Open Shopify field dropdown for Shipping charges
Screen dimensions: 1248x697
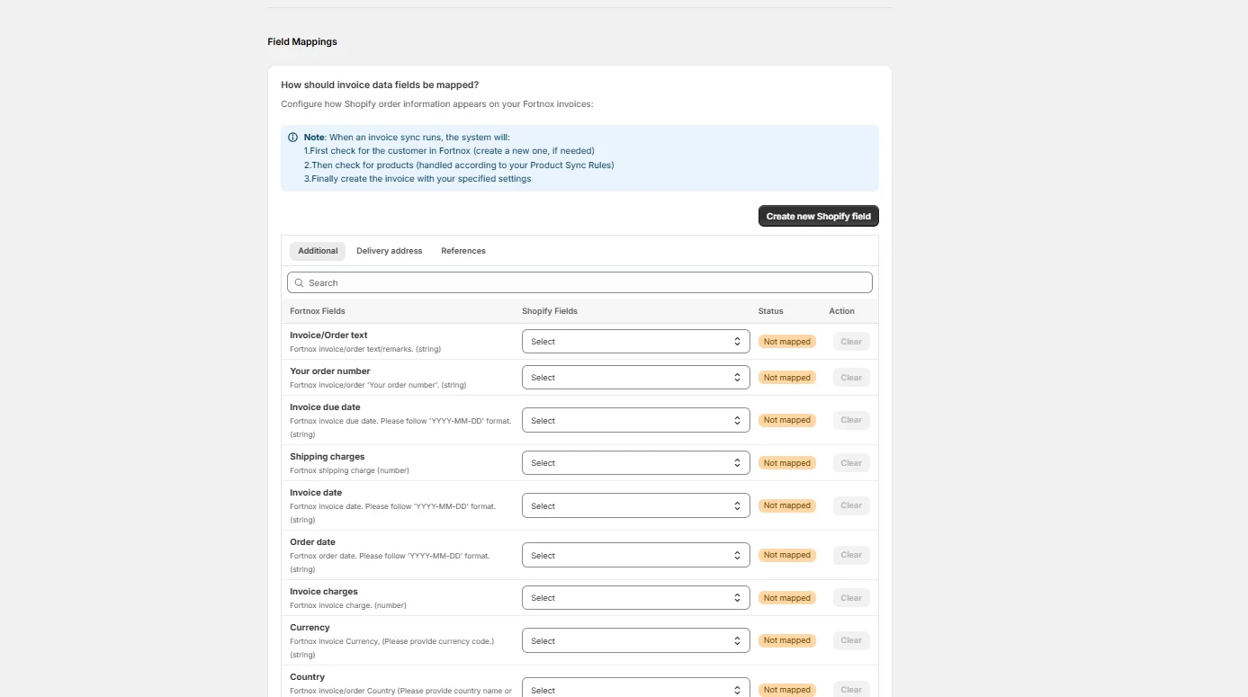pyautogui.click(x=636, y=463)
